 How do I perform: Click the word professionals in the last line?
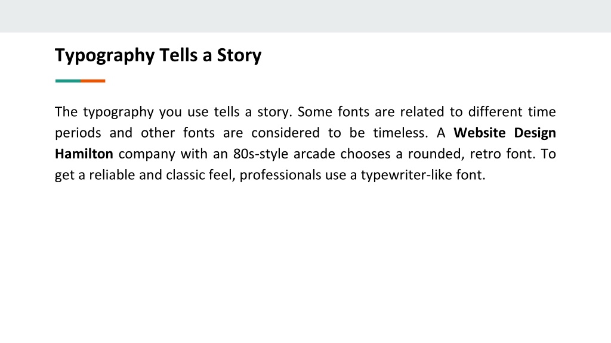[x=280, y=175]
